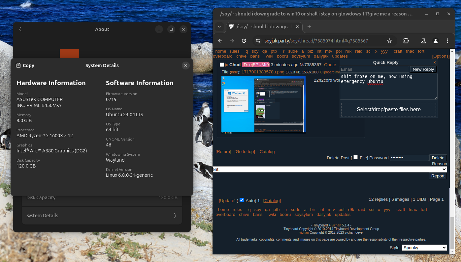Open the browser extensions puzzle icon
Screen dimensions: 461x262
406,41
